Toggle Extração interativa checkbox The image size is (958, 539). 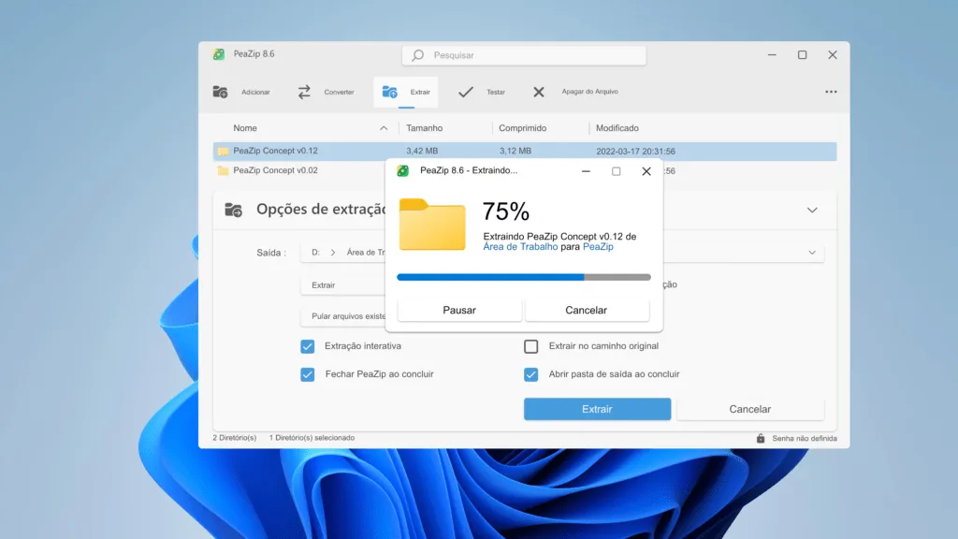(307, 346)
